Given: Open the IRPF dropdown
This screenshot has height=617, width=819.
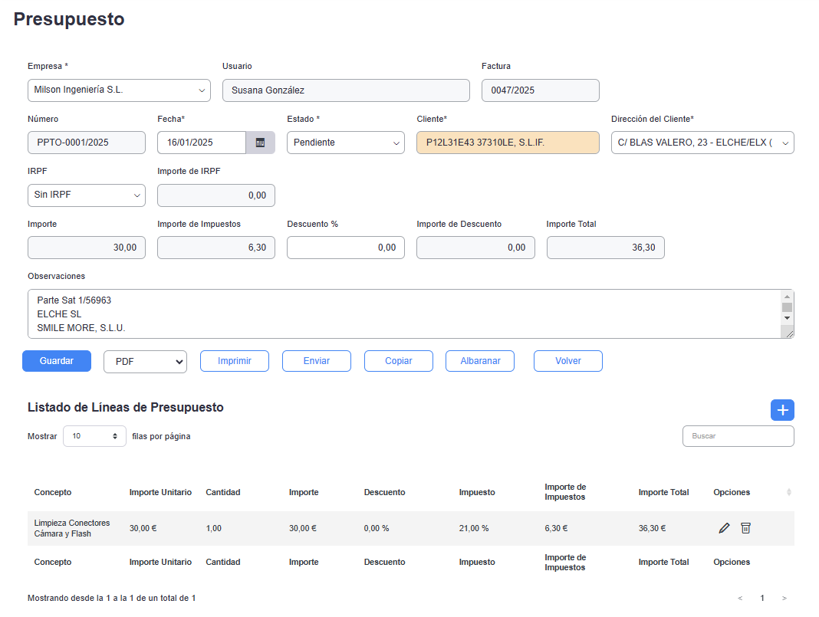Looking at the screenshot, I should tap(86, 195).
